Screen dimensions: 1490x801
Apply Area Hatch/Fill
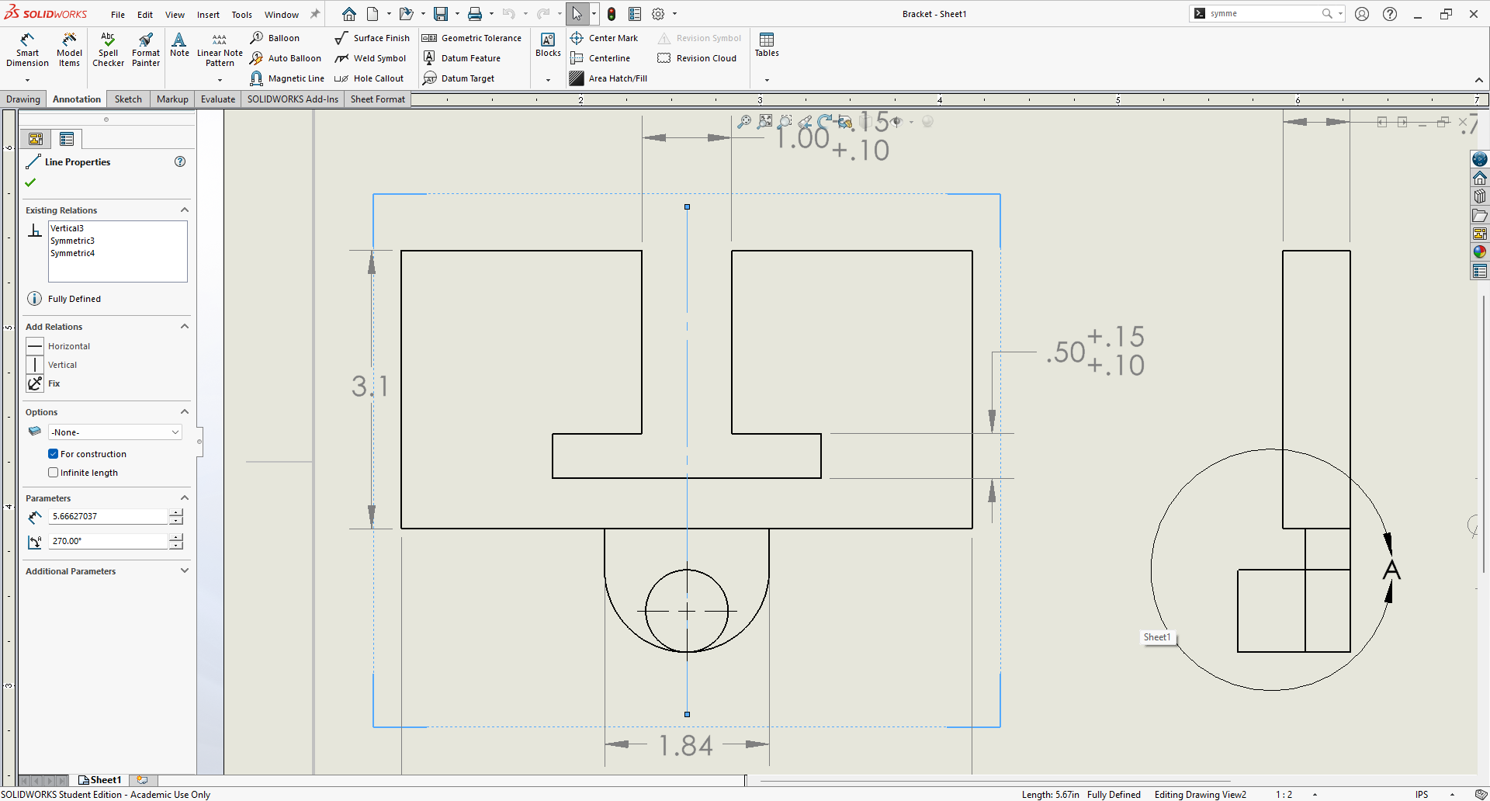608,78
